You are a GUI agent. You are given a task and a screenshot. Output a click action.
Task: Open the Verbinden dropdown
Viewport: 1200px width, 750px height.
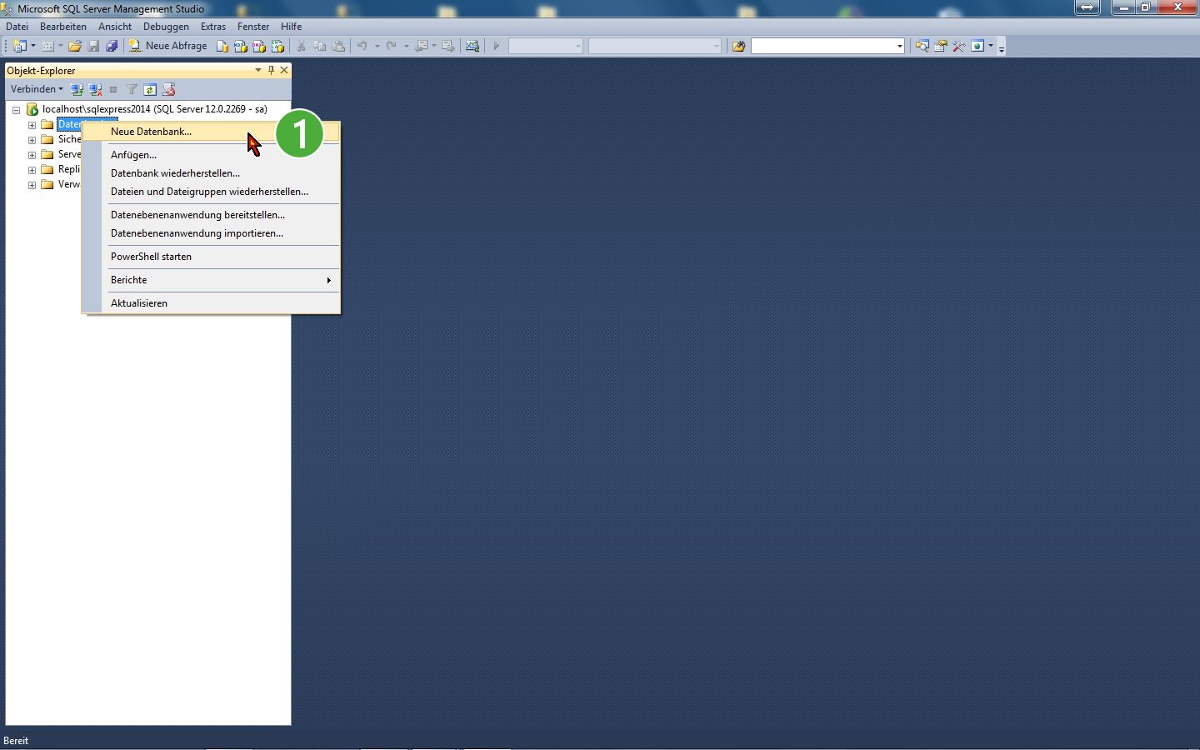[x=37, y=89]
